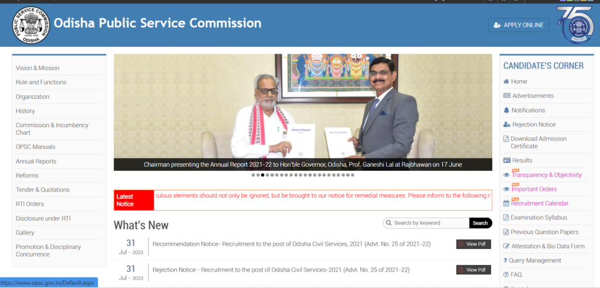The image size is (600, 288).
Task: Click the Attestation & Bio Data Form edit icon
Action: coord(507,246)
